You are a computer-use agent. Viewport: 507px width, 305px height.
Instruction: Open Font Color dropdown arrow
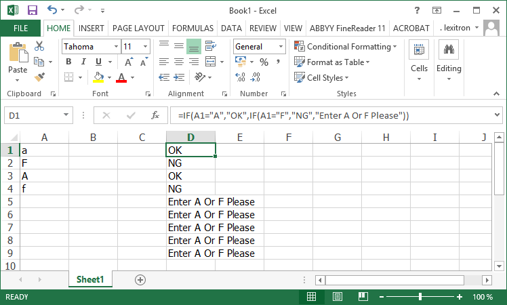pyautogui.click(x=133, y=78)
